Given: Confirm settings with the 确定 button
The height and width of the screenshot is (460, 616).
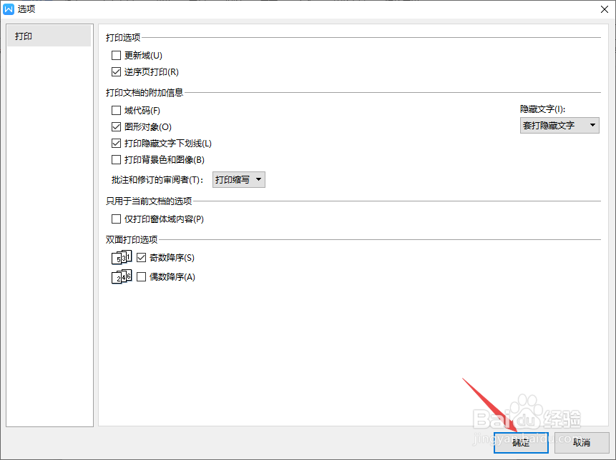Looking at the screenshot, I should click(x=520, y=443).
